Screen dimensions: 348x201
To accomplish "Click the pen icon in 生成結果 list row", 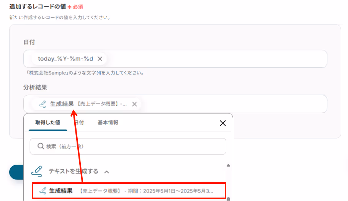I will [42, 191].
